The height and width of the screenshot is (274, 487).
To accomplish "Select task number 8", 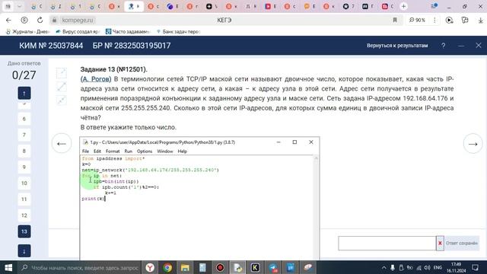I will (x=24, y=151).
